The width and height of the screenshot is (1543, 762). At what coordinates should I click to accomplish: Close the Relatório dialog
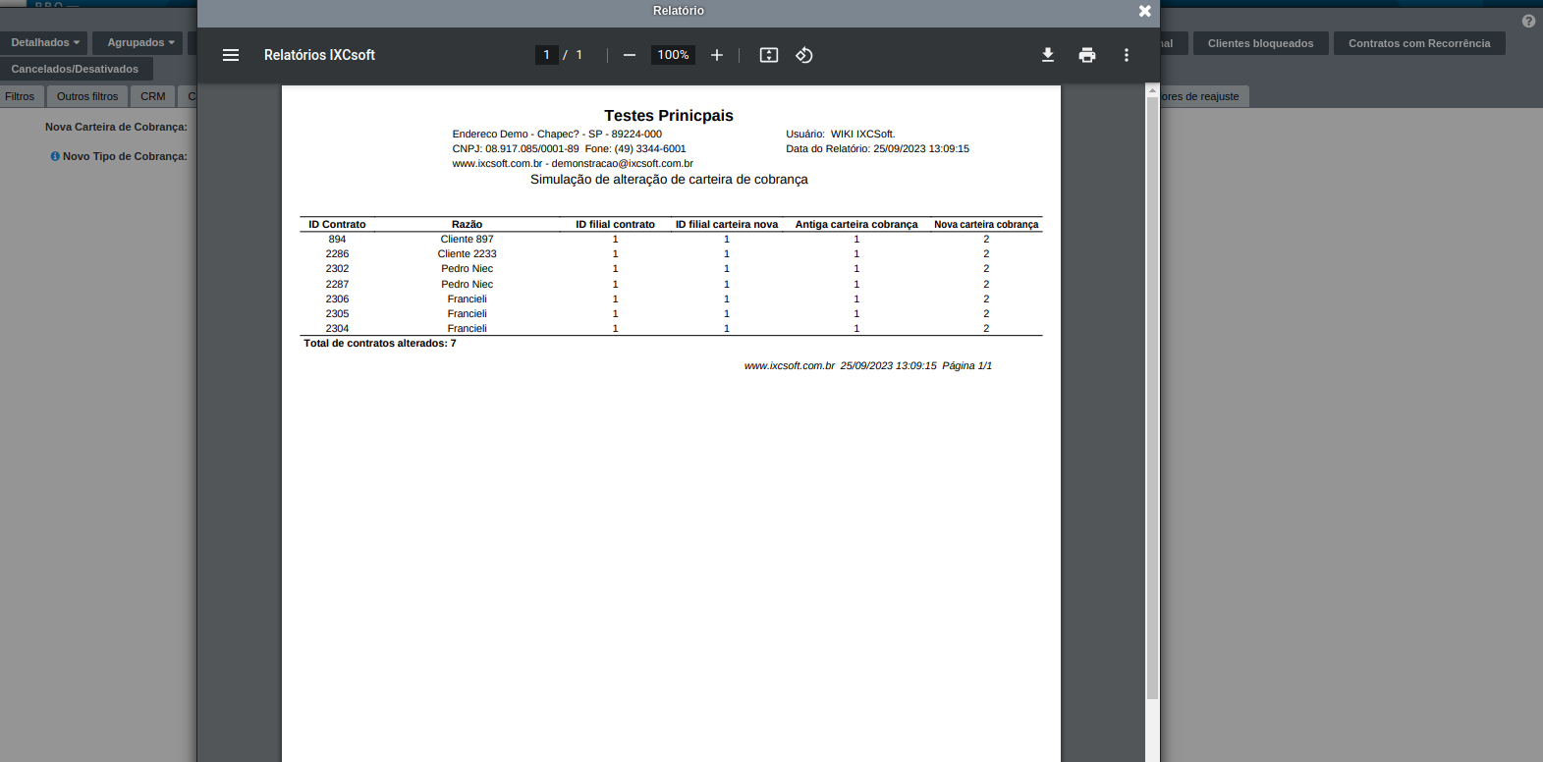tap(1144, 11)
